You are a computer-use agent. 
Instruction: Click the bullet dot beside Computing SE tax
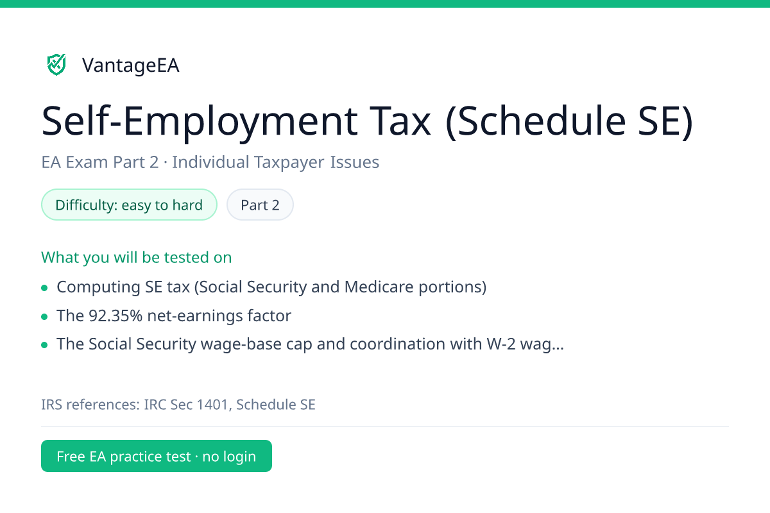[x=44, y=288]
